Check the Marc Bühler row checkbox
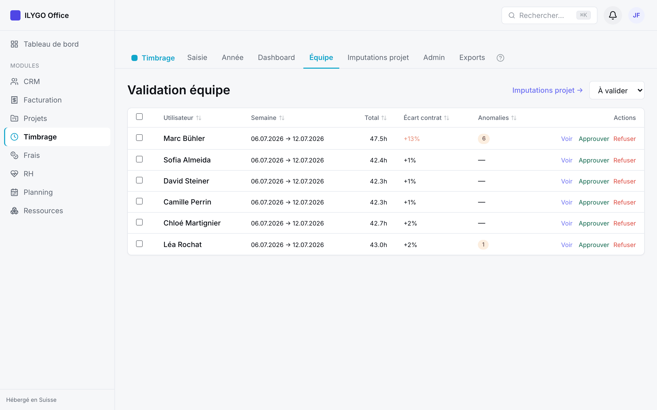This screenshot has height=410, width=657. pyautogui.click(x=139, y=138)
